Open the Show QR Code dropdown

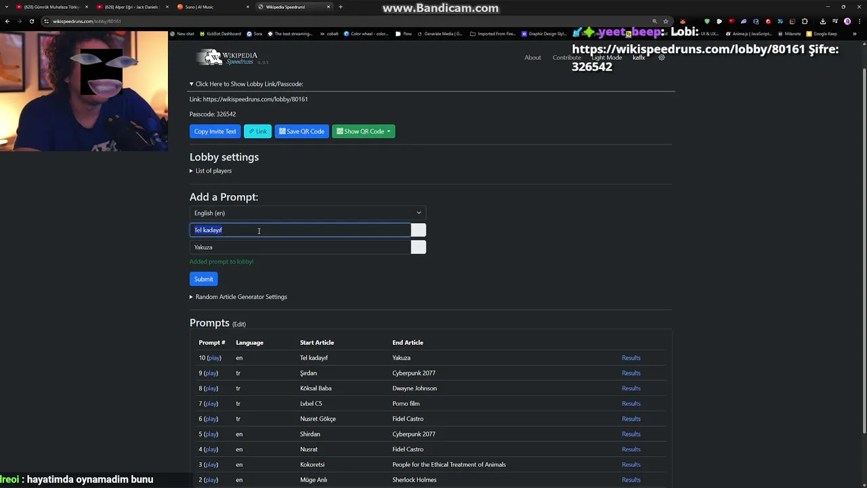pos(364,131)
